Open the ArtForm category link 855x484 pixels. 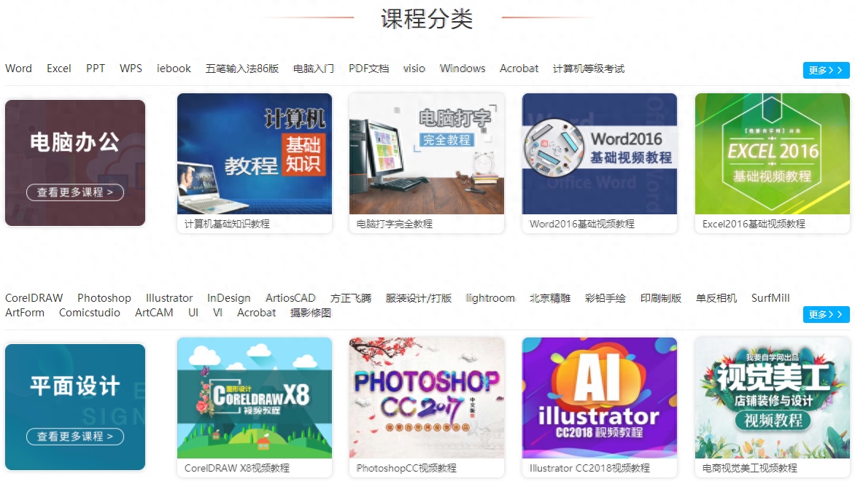(x=25, y=313)
